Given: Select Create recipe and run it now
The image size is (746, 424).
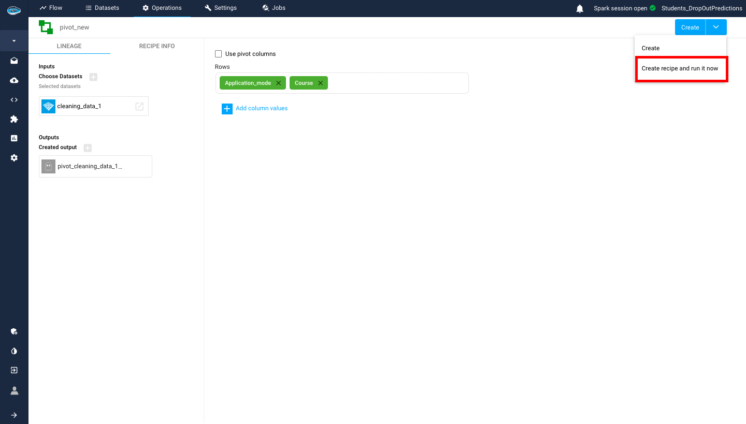Looking at the screenshot, I should (680, 68).
